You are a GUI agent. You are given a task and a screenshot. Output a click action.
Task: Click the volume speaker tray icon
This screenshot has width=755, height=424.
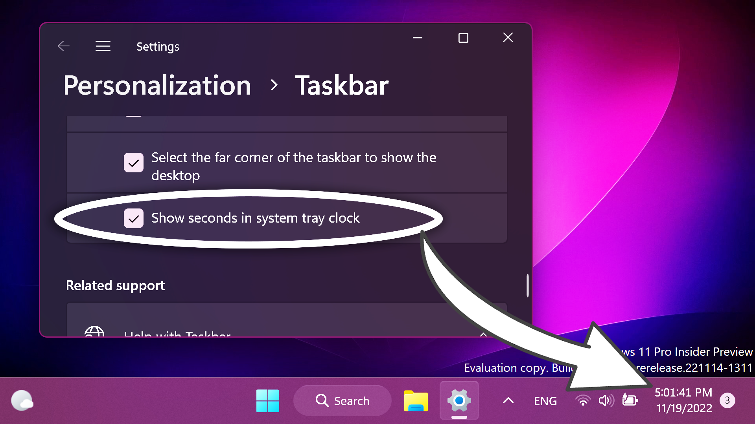(606, 401)
